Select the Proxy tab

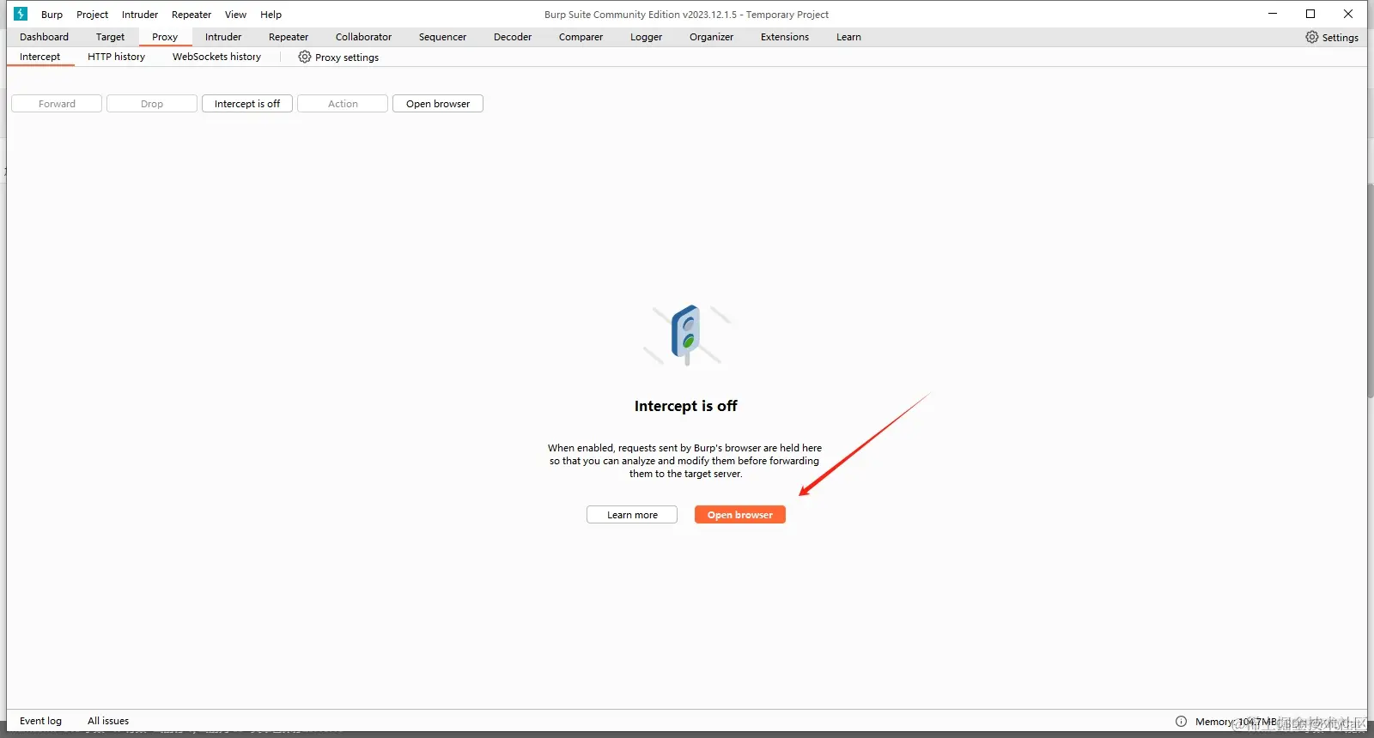[x=165, y=37]
